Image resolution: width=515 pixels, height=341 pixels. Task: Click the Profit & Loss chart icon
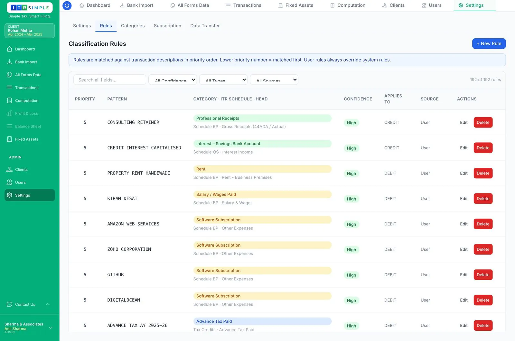pyautogui.click(x=10, y=113)
